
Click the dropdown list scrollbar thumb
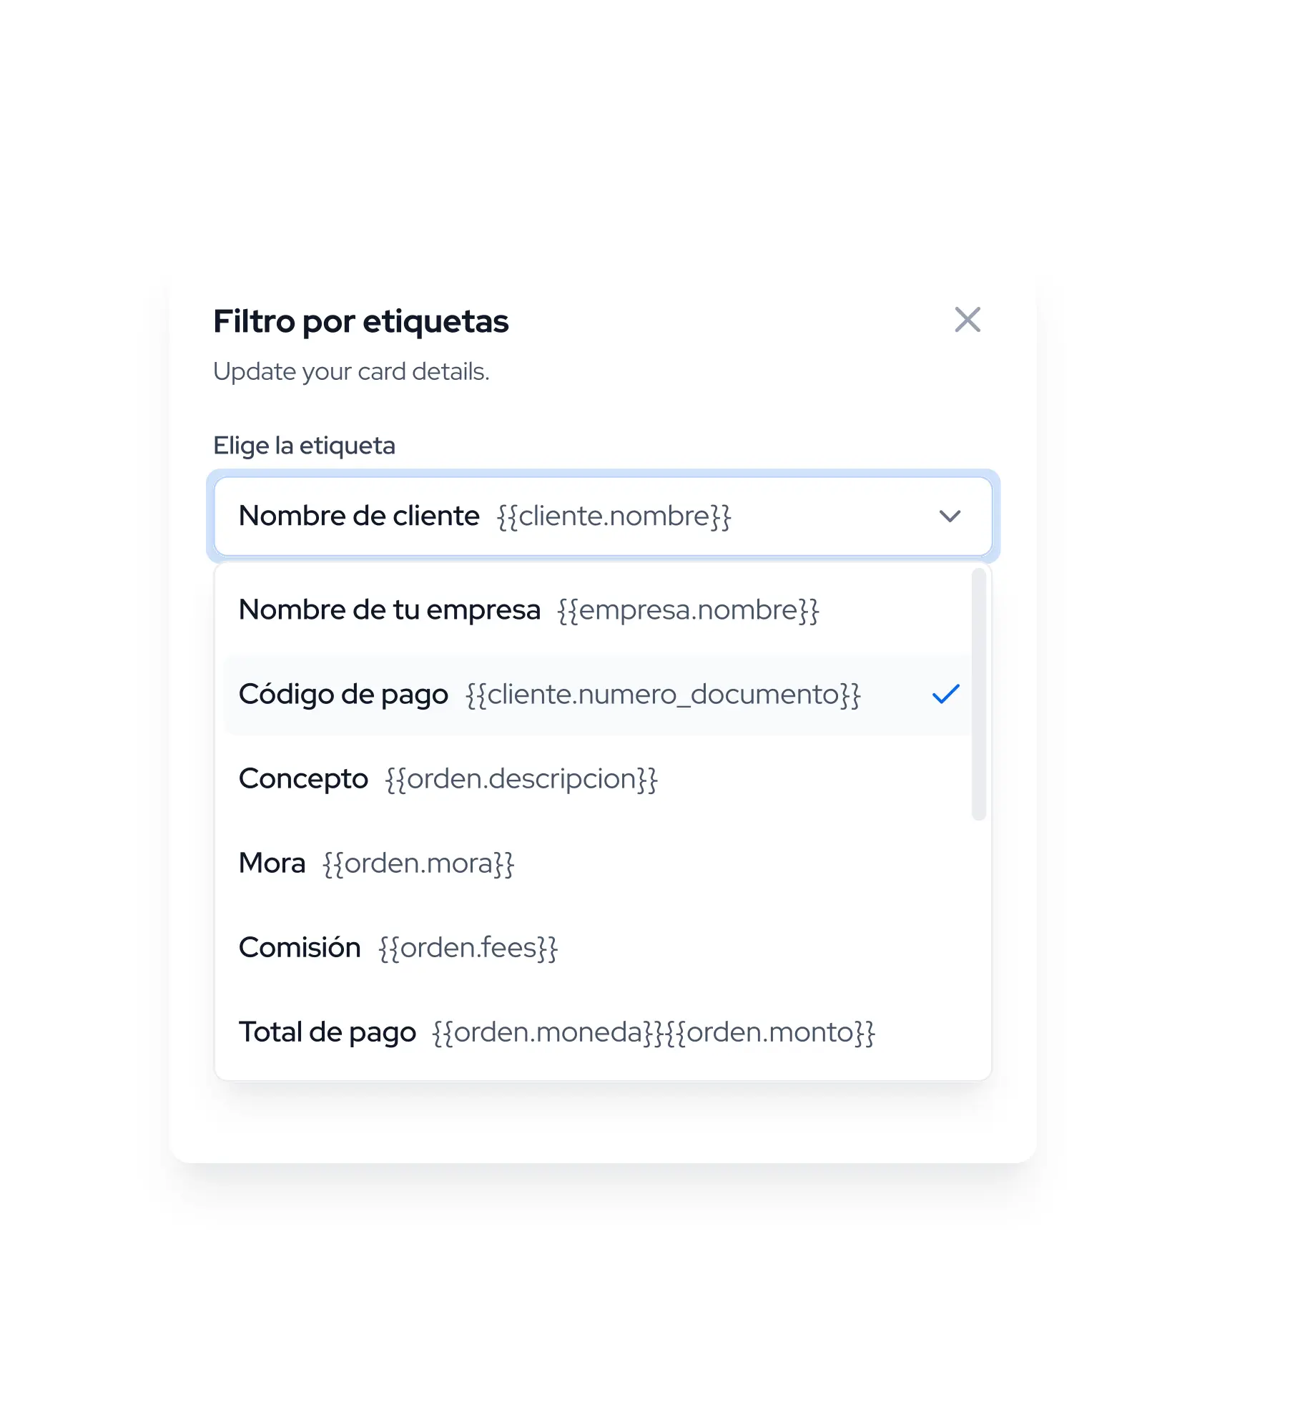click(979, 694)
